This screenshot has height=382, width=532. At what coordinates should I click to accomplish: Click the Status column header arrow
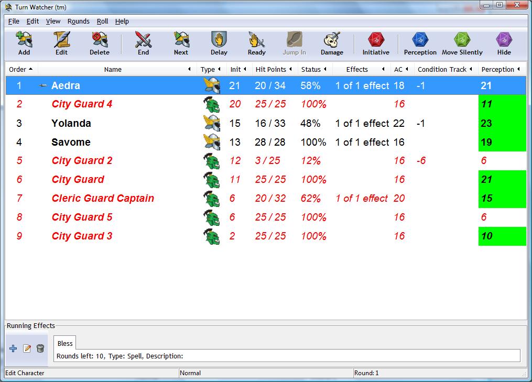(325, 69)
